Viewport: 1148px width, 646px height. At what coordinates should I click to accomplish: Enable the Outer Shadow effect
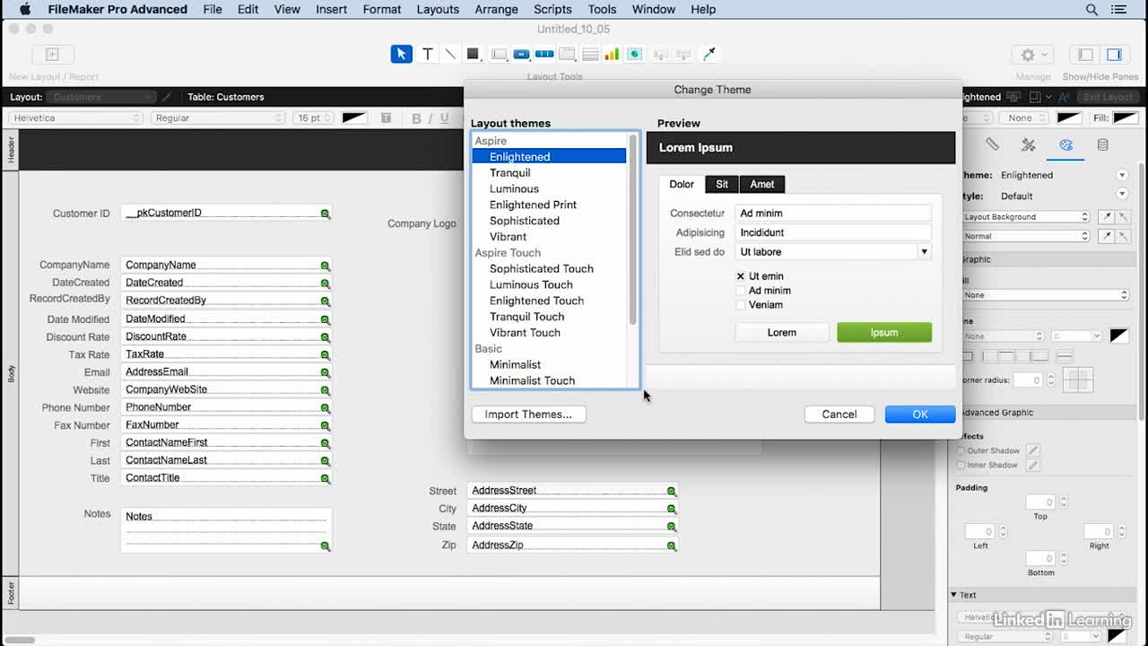pos(961,450)
